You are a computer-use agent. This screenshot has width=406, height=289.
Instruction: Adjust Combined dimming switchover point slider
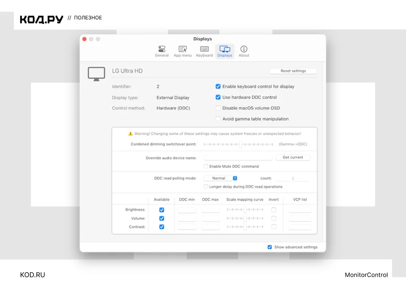[238, 144]
